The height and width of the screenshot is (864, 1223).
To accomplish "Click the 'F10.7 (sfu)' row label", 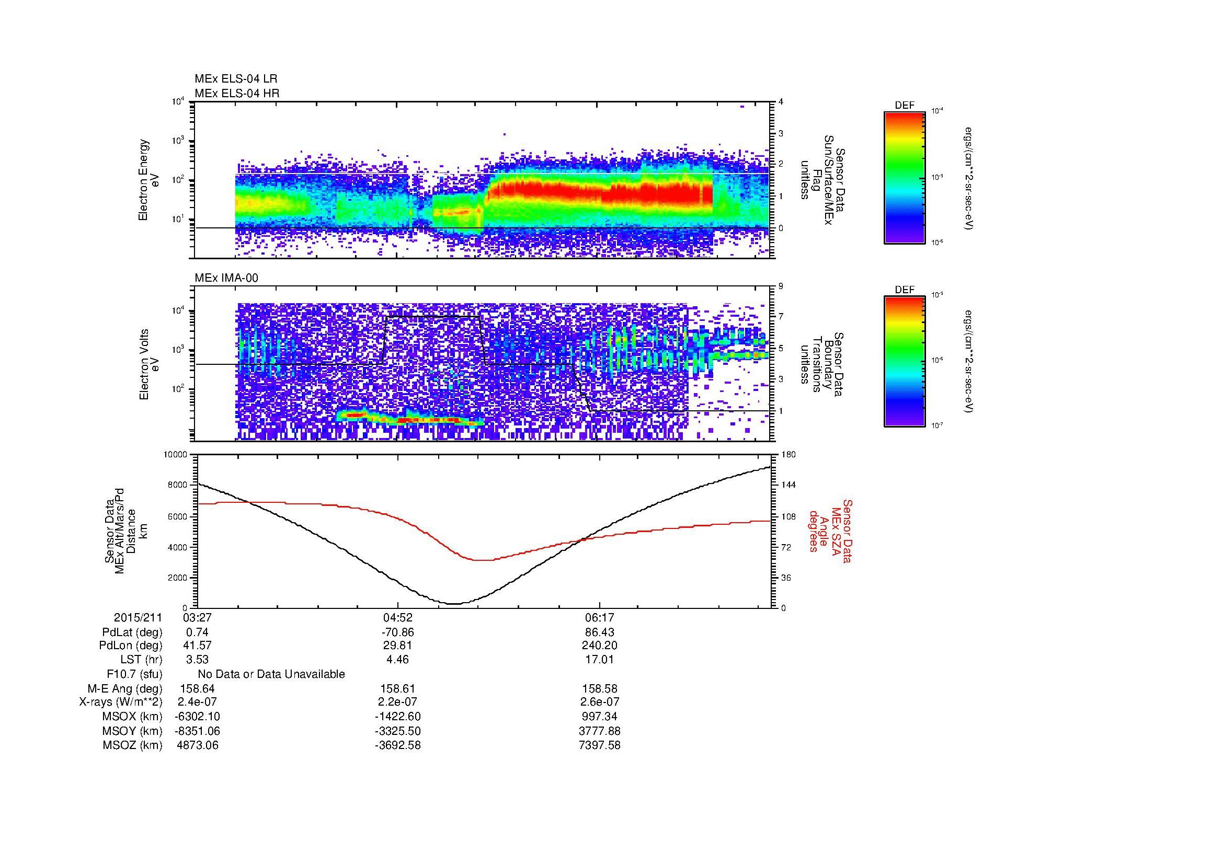I will (134, 674).
